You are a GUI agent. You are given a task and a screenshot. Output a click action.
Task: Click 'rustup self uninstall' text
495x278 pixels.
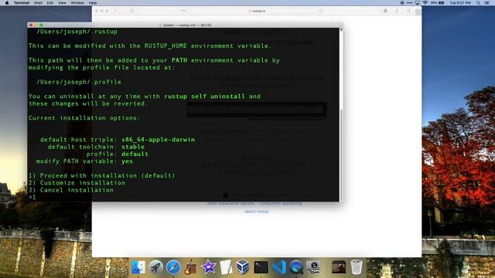[x=204, y=97]
